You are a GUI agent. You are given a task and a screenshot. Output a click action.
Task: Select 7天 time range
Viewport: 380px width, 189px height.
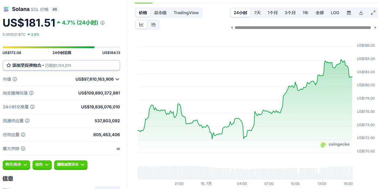(257, 13)
